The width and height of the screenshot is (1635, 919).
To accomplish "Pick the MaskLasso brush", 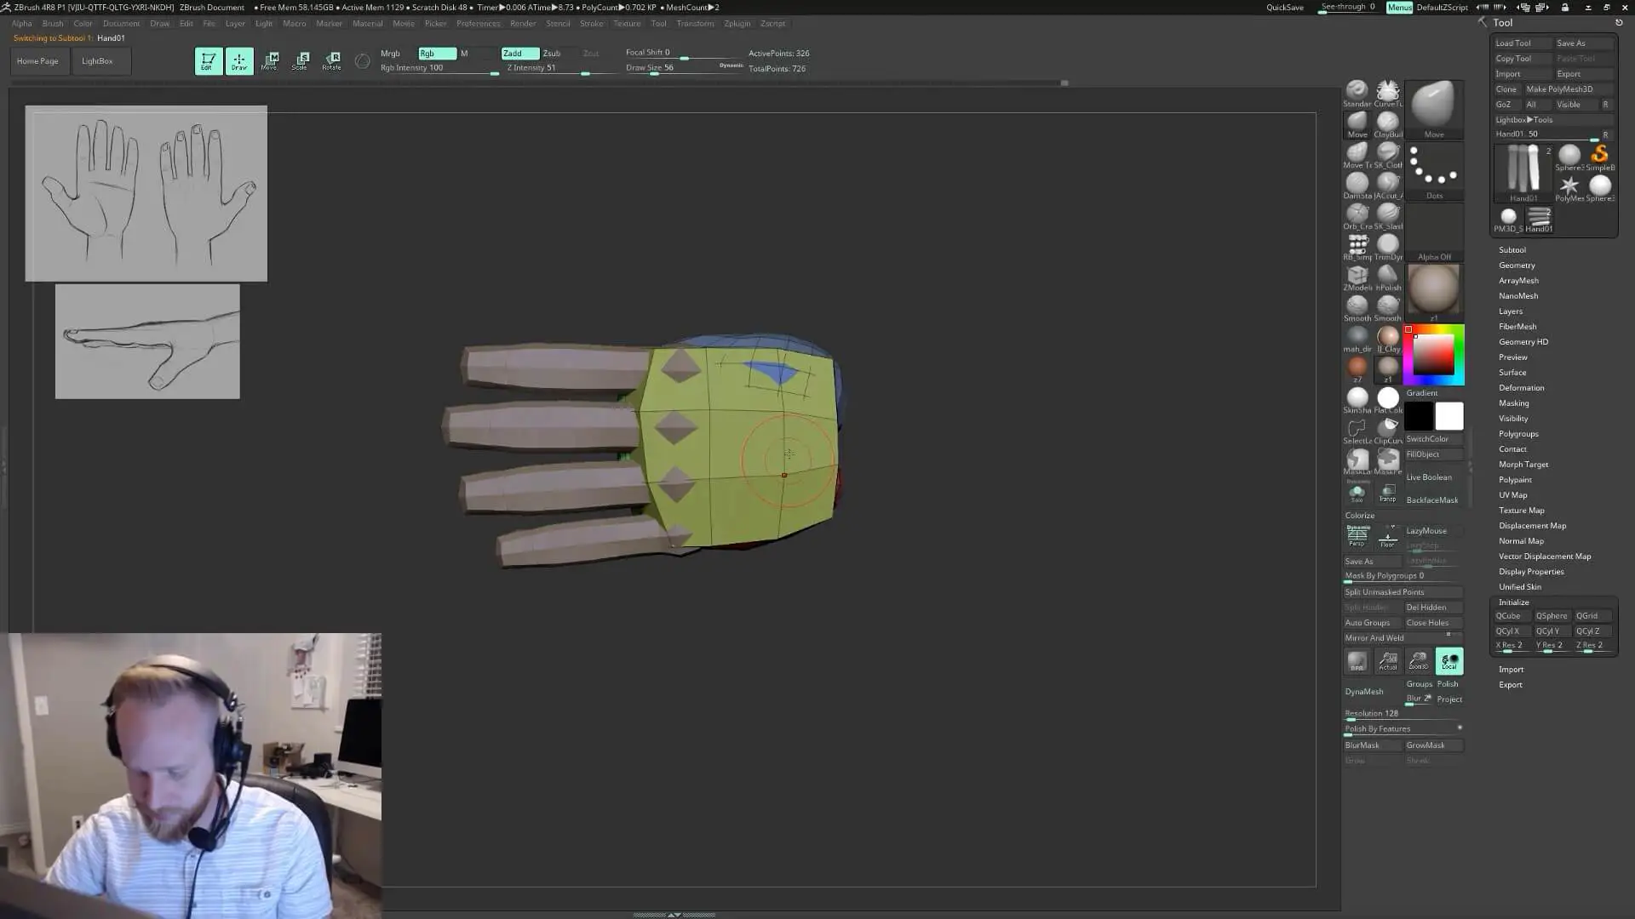I will coord(1357,461).
